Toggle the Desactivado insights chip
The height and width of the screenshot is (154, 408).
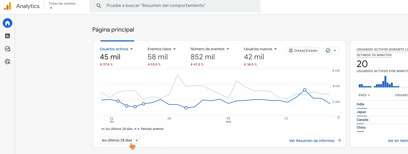[303, 51]
